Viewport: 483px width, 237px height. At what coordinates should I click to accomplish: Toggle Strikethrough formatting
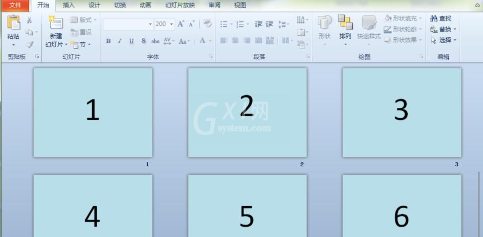[155, 41]
